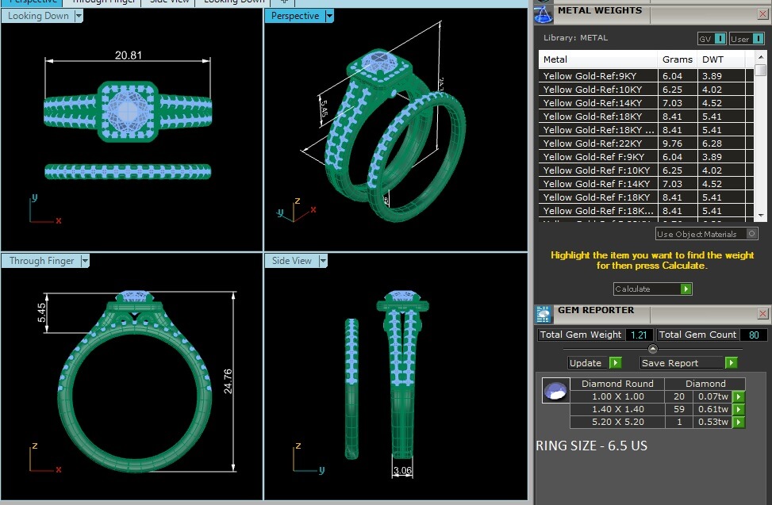Viewport: 772px width, 505px height.
Task: Open the Through Finger viewport dropdown
Action: tap(84, 261)
